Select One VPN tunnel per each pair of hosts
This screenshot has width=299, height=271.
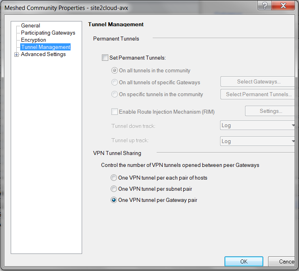point(114,178)
